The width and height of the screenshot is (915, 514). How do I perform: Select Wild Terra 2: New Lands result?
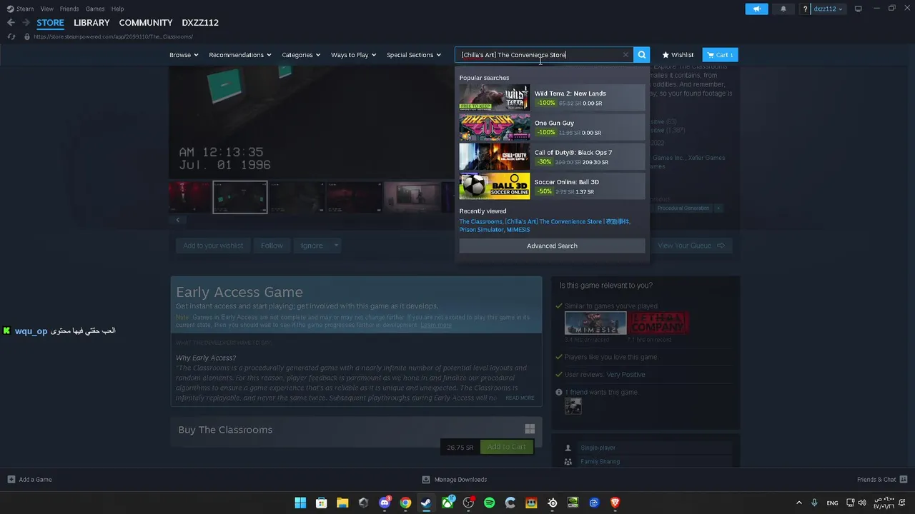[x=552, y=97]
